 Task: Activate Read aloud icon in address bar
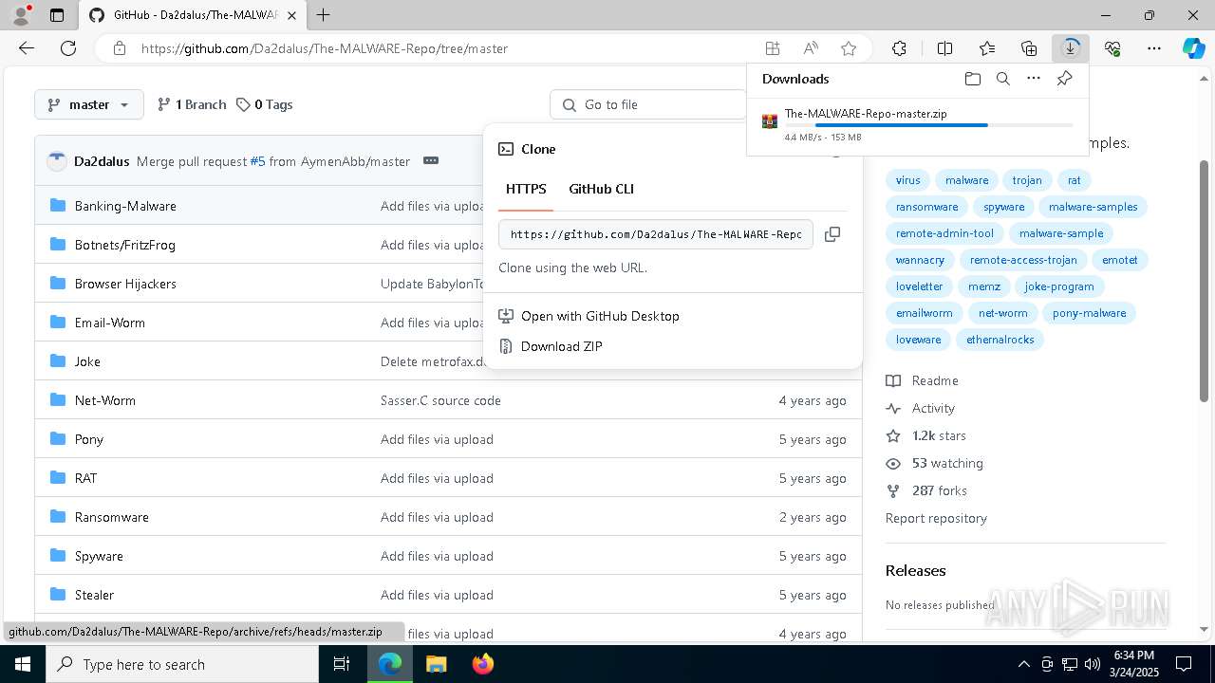[811, 48]
